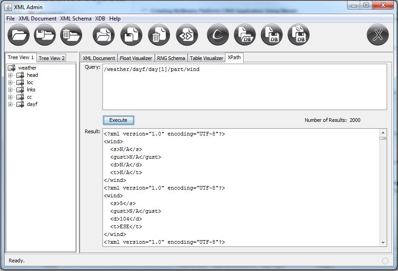
Task: Click the 'Ready.' status bar text
Action: pos(16,261)
